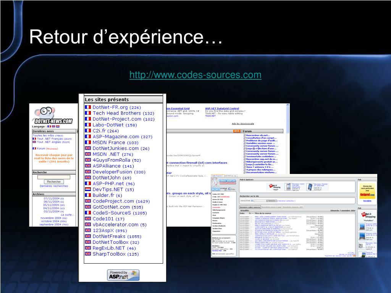391x293 pixels.
Task: Click the La suite... archives link
Action: click(67, 215)
